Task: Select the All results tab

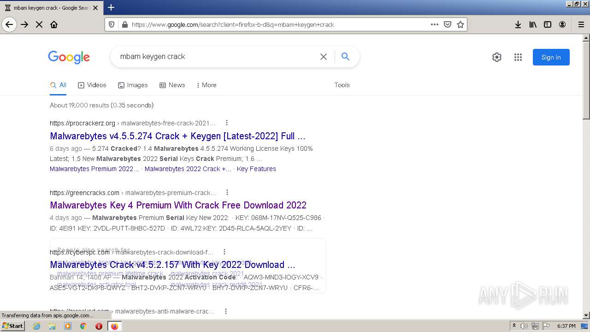Action: [58, 85]
